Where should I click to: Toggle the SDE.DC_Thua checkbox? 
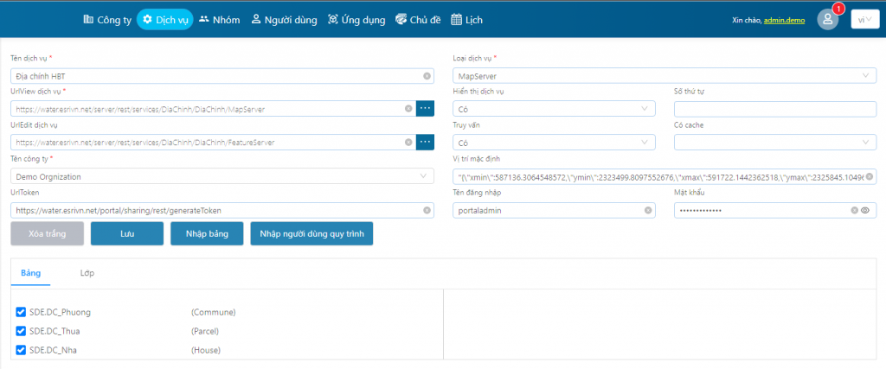[22, 331]
